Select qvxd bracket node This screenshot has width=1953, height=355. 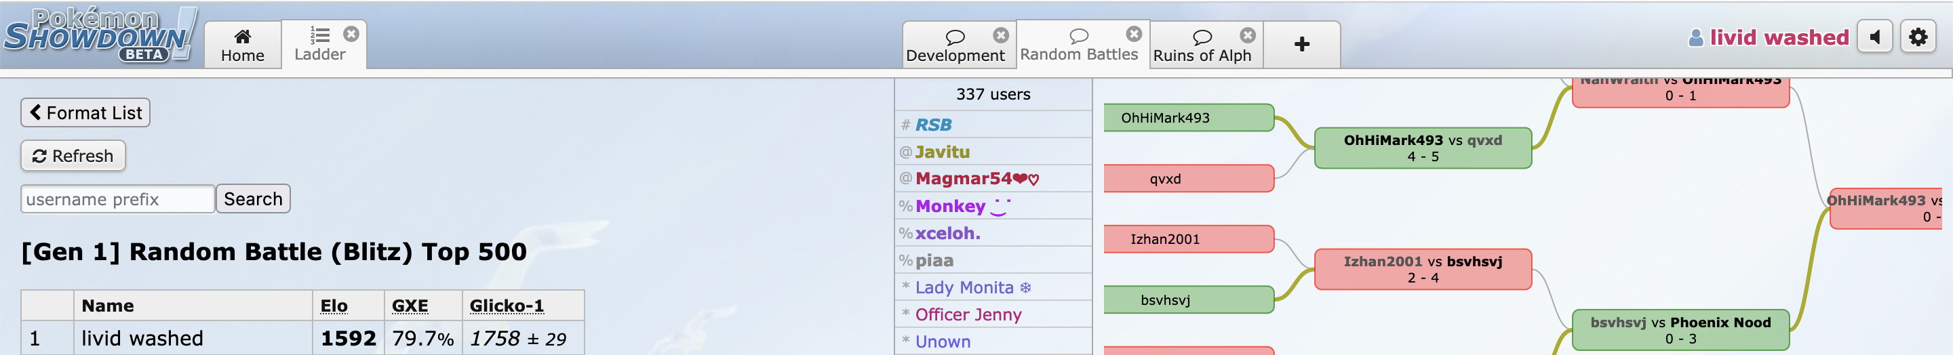[x=1188, y=179]
